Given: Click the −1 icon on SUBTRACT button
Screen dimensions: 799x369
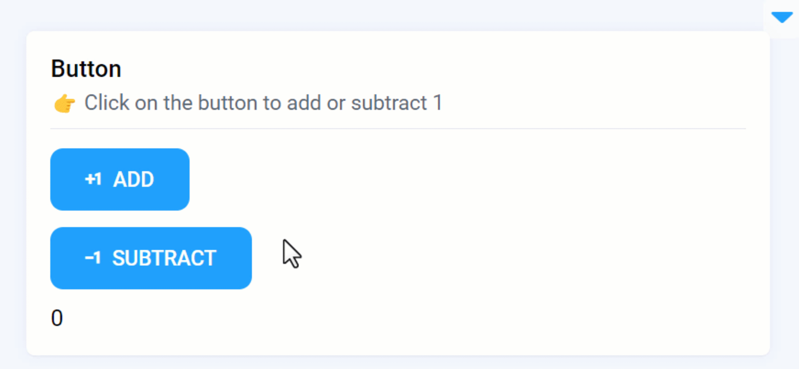Looking at the screenshot, I should pos(92,258).
